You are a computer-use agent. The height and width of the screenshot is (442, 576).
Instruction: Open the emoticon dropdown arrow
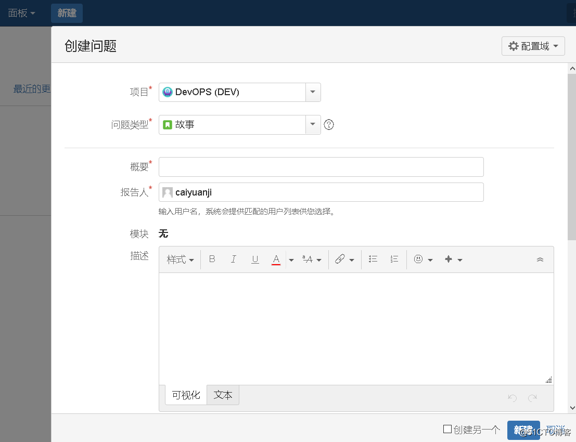tap(430, 260)
